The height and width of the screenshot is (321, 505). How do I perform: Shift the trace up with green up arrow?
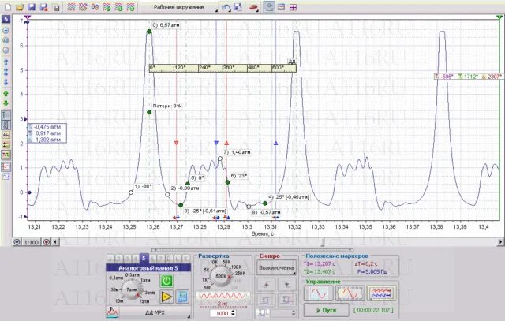6,94
